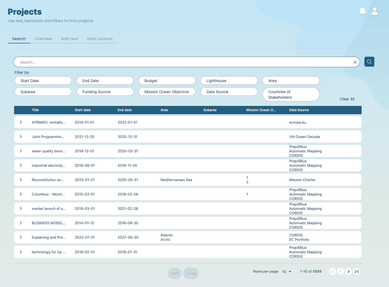Viewport: 389px width, 287px height.
Task: Click the magnifier search button
Action: point(369,62)
